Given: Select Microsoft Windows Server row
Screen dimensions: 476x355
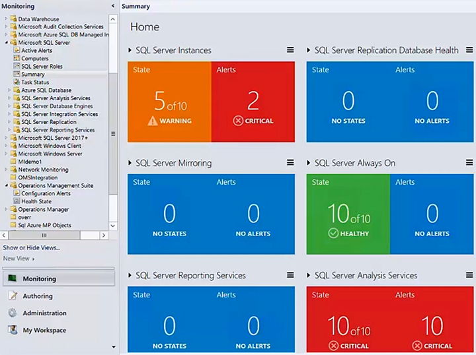Looking at the screenshot, I should pyautogui.click(x=50, y=154).
